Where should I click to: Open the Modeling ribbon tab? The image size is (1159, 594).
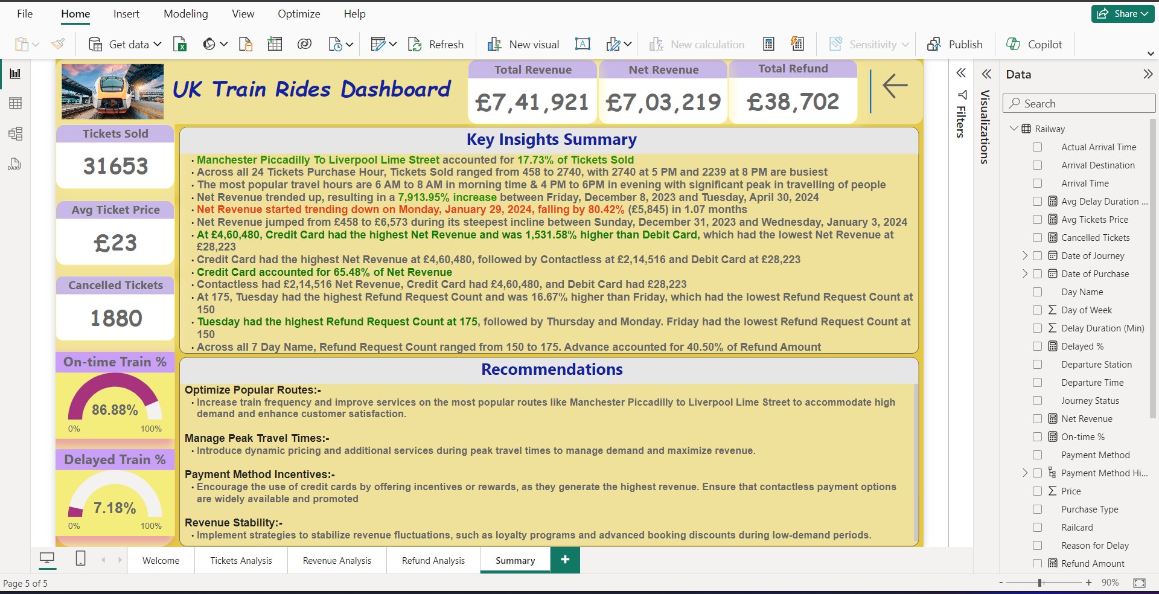point(185,14)
